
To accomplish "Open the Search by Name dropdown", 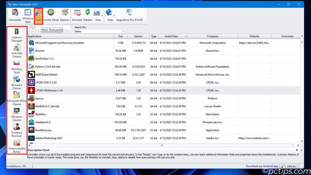I will [x=124, y=31].
